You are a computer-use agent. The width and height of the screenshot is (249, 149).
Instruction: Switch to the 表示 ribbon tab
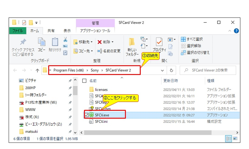tap(67, 31)
